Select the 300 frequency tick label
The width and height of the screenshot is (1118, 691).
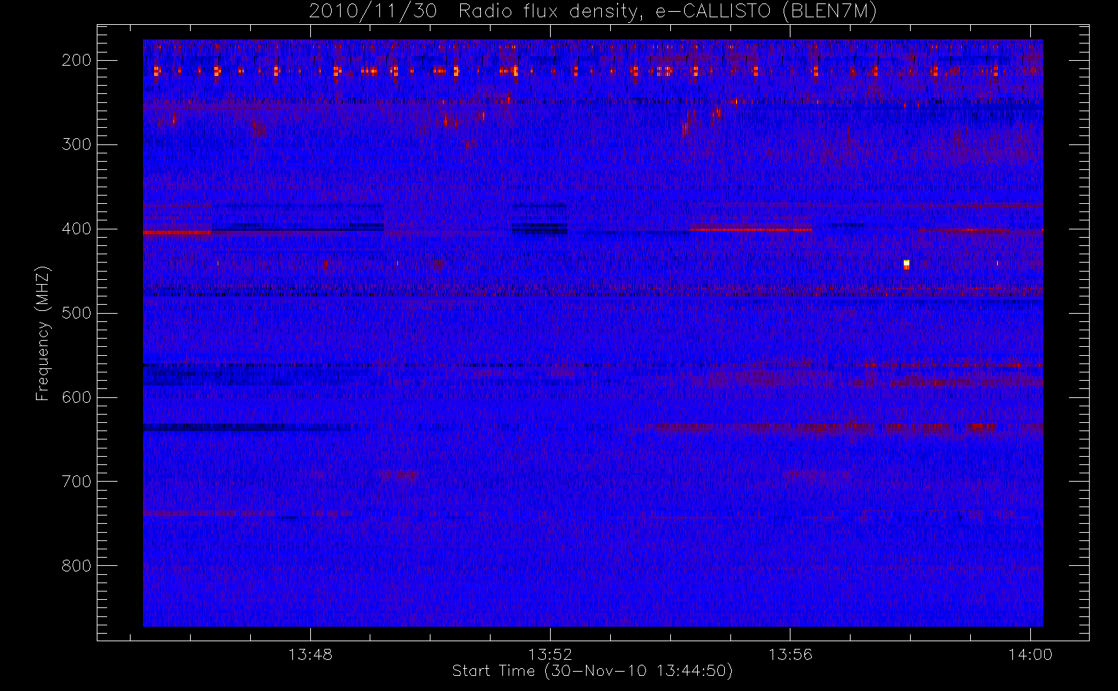pyautogui.click(x=77, y=144)
